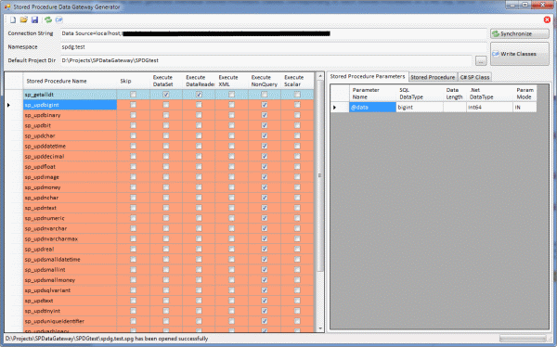Click the Int64 .Net DataType cell
This screenshot has height=347, width=557.
point(489,108)
